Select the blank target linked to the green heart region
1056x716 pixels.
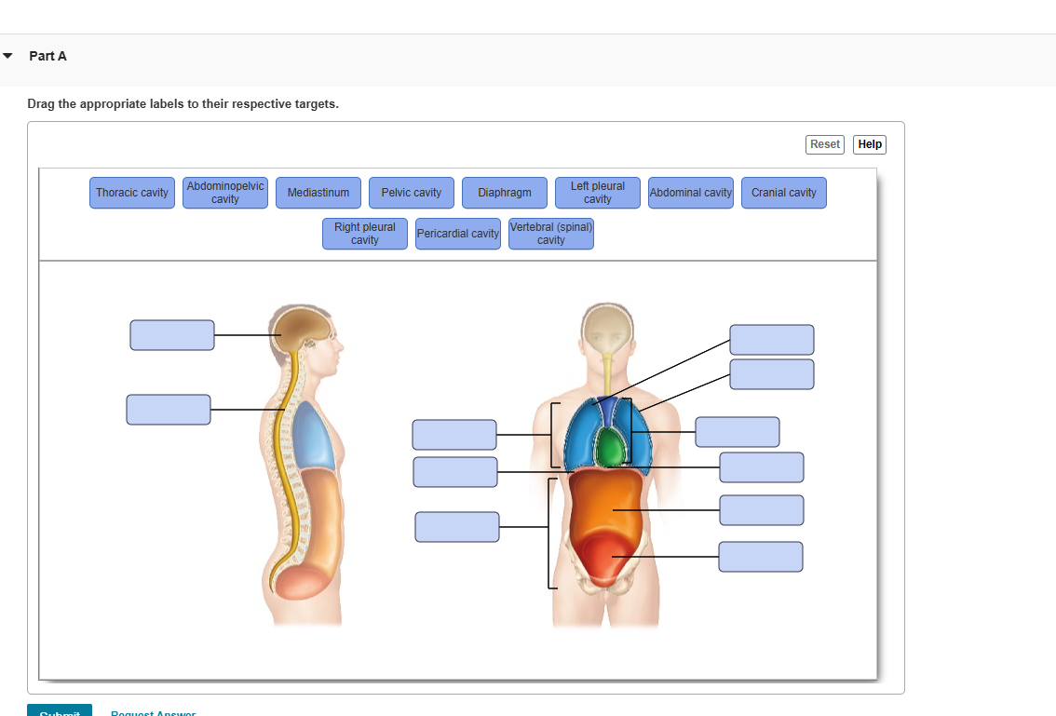(762, 467)
